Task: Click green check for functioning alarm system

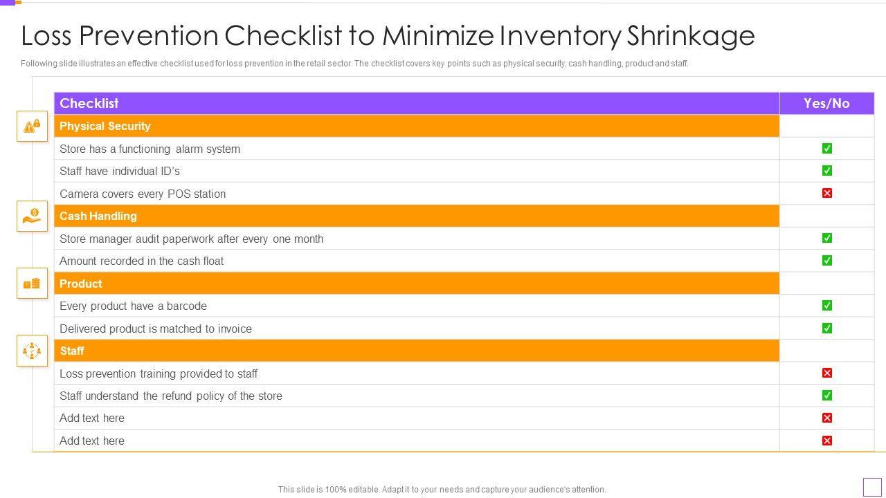Action: 826,148
